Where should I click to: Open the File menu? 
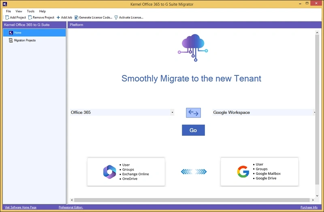point(9,11)
